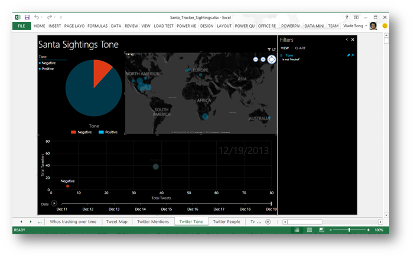This screenshot has width=414, height=259.
Task: Click the map filter funnel icon
Action: [269, 50]
